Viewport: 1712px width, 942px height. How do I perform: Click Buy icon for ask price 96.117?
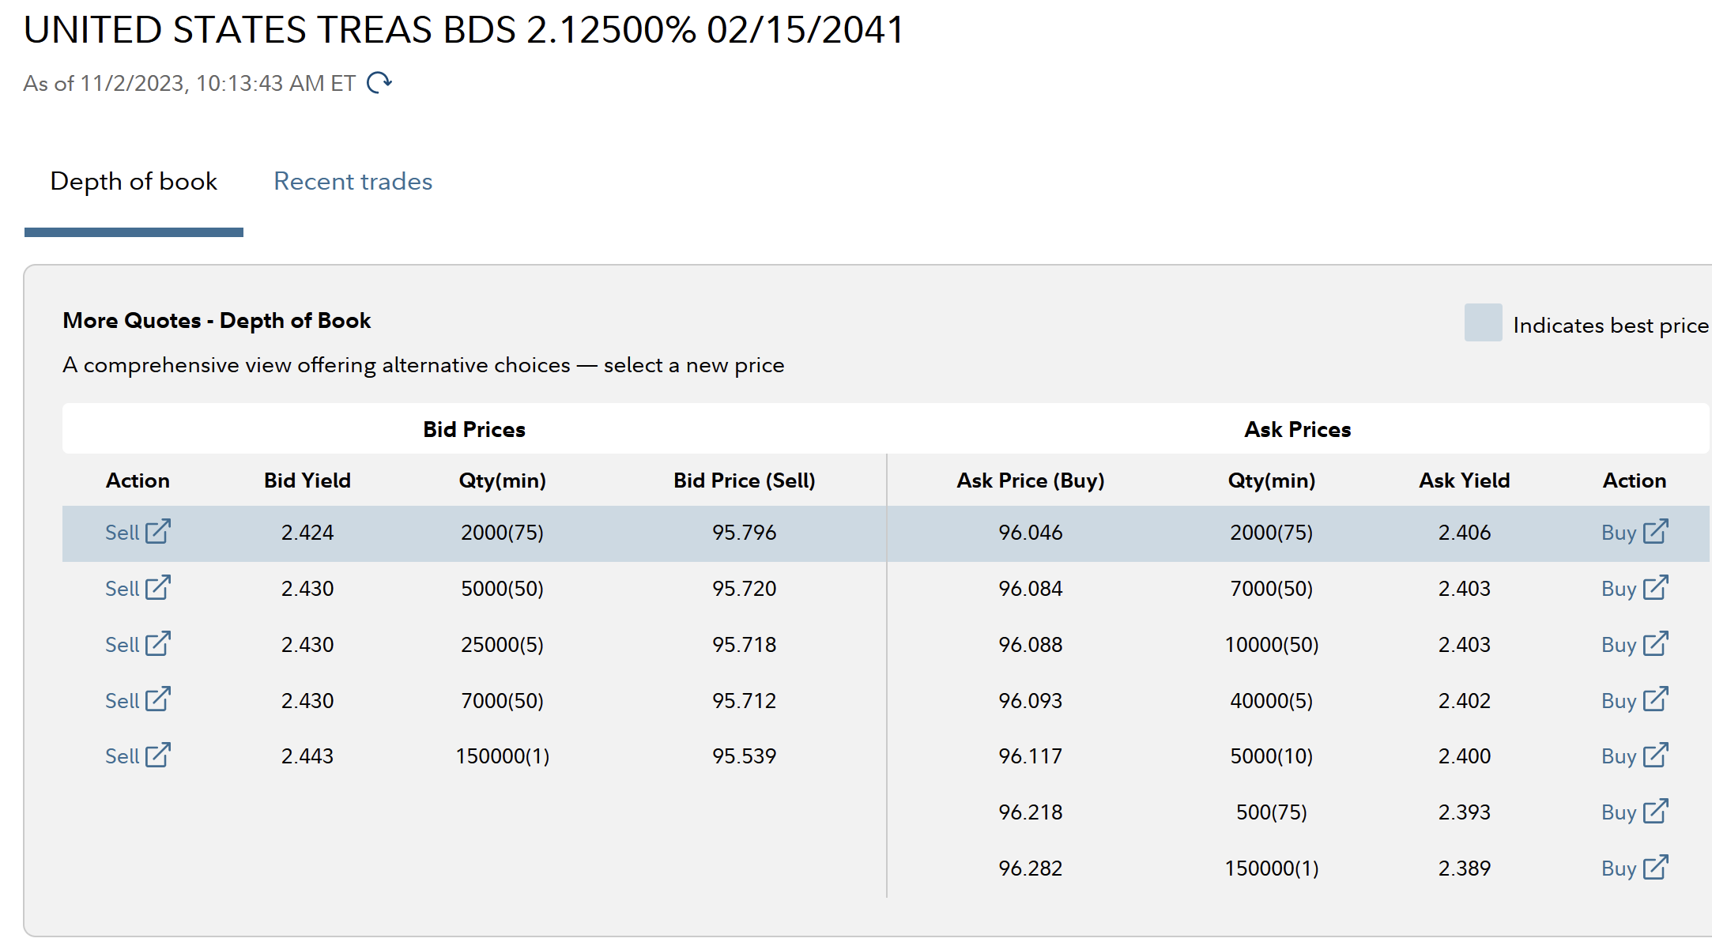point(1654,755)
